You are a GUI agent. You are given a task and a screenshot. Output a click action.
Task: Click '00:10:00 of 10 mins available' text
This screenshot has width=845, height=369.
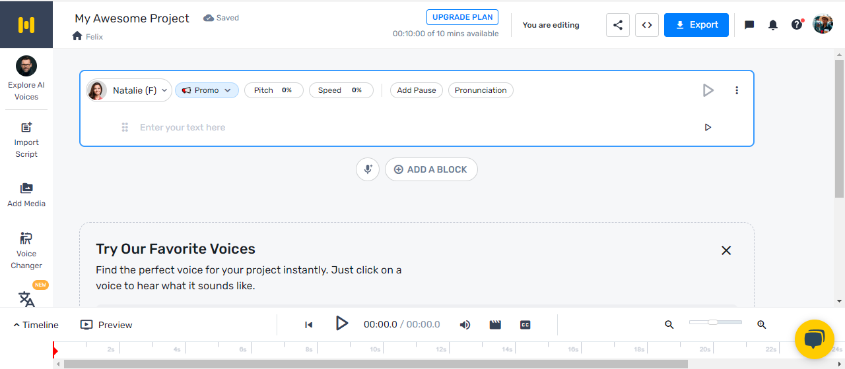coord(446,34)
